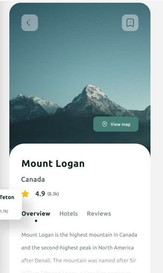Click the line starting 'after Denali'
The image size is (163, 273).
click(x=79, y=260)
